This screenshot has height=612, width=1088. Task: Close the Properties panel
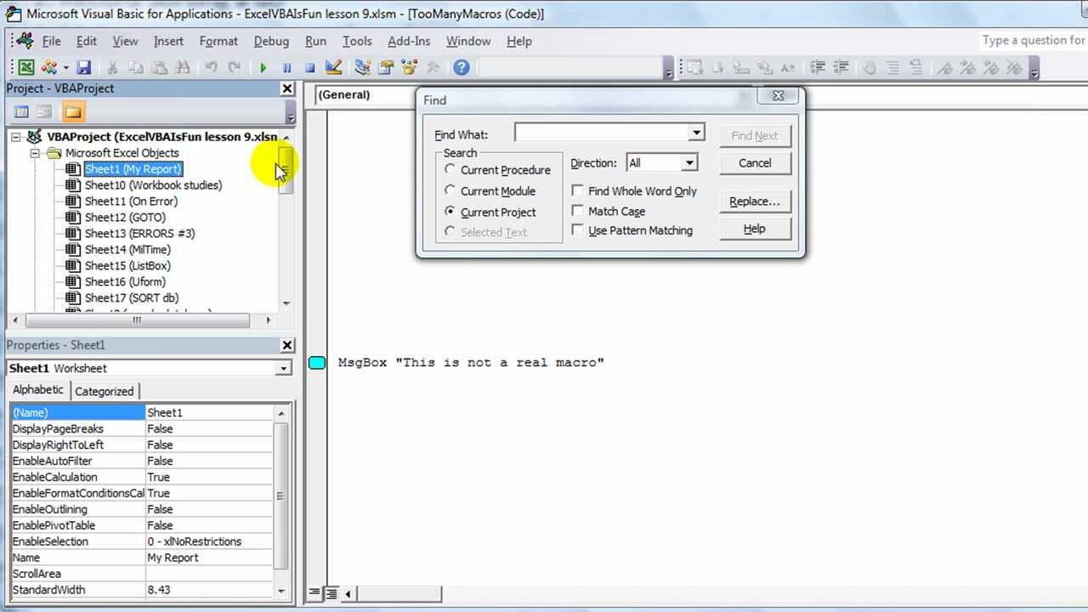(287, 345)
